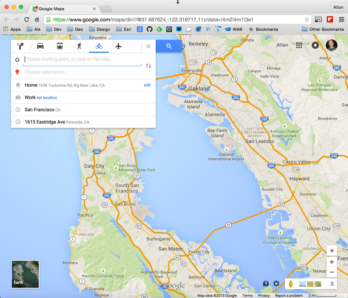Open Street View pegman
Viewport: 348px width, 298px height.
click(x=291, y=284)
